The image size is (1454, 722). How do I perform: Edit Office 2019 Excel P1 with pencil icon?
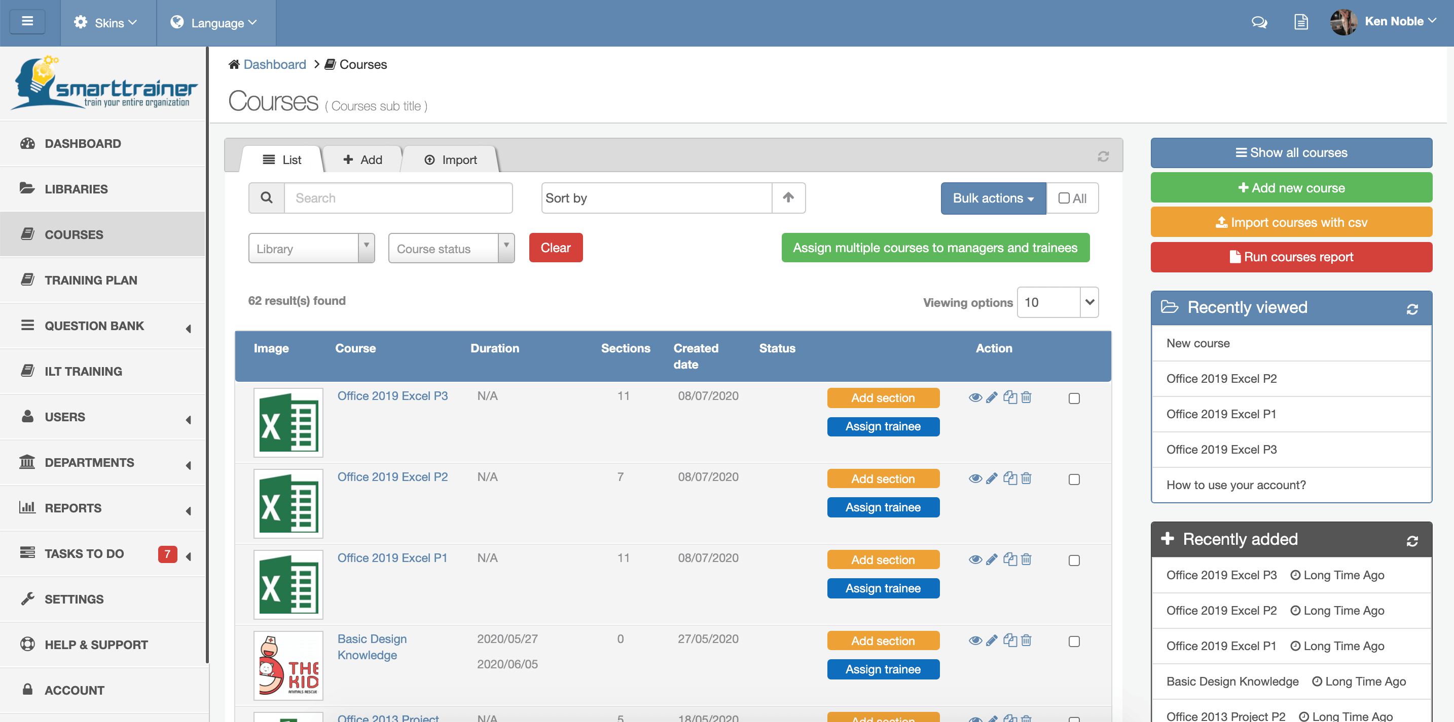(x=992, y=559)
